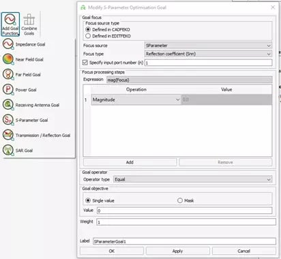Click the S-Parameter Goal icon

pyautogui.click(x=8, y=120)
